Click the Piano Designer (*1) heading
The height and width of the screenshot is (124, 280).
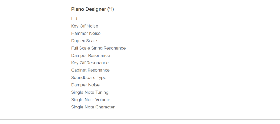point(92,9)
